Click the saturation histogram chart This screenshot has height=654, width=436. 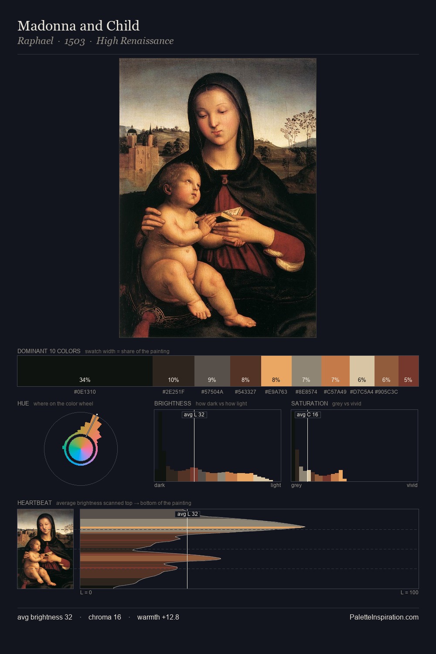(x=354, y=446)
